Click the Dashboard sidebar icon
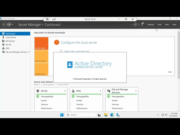The width and height of the screenshot is (180, 135). [x=3, y=33]
